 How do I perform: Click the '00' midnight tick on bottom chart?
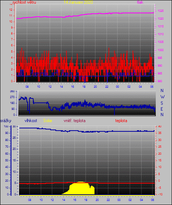coord(119,200)
